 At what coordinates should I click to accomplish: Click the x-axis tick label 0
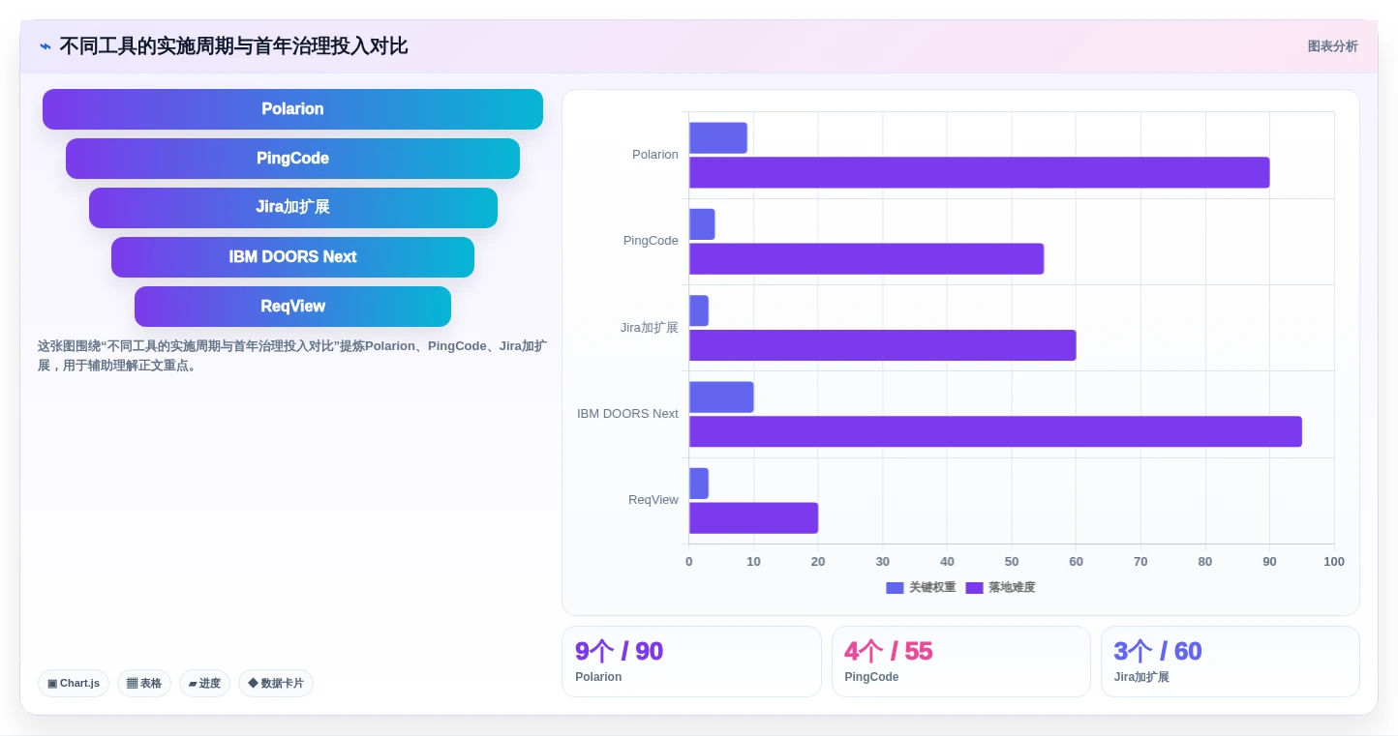click(x=689, y=562)
